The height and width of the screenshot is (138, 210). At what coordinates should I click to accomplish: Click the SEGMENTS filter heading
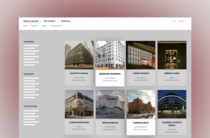(x=29, y=74)
